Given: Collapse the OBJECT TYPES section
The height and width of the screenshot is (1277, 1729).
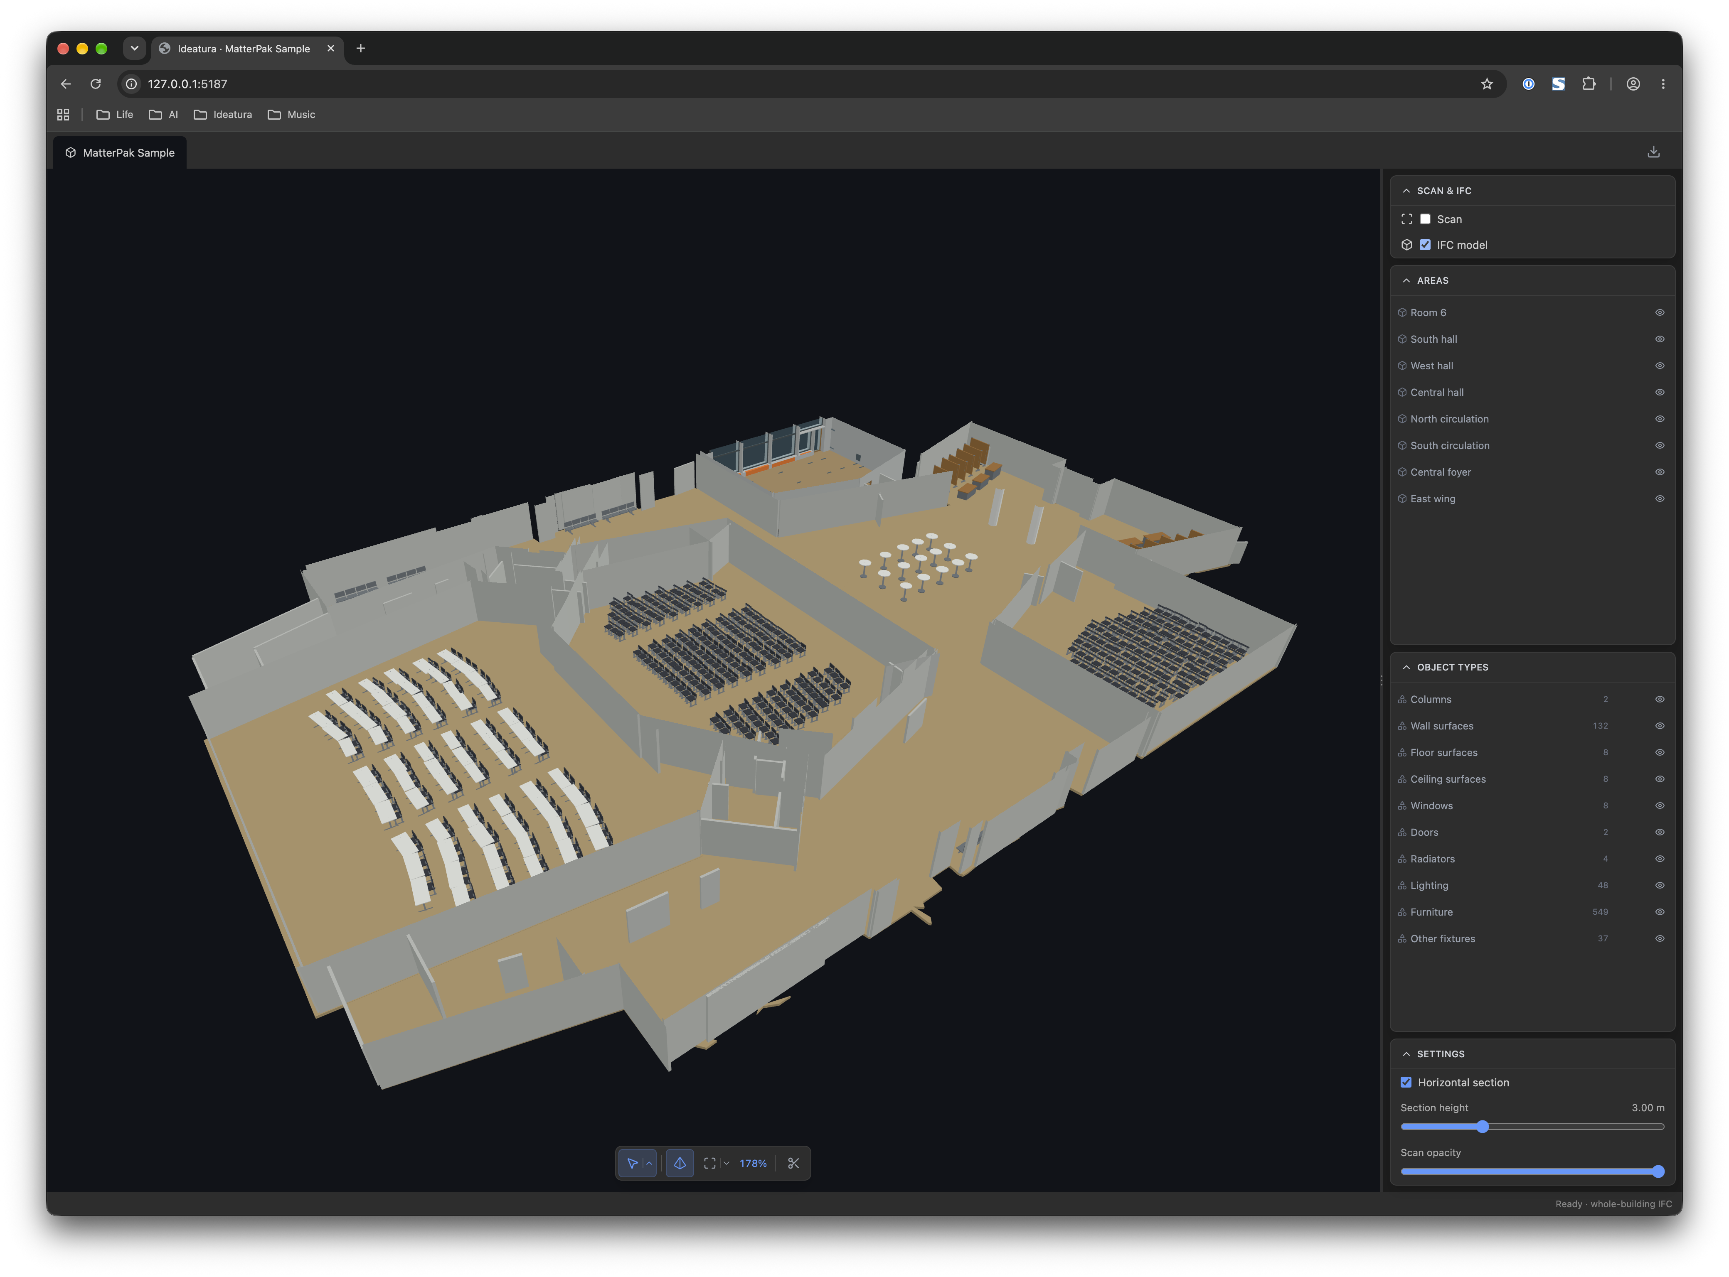Looking at the screenshot, I should pyautogui.click(x=1406, y=667).
